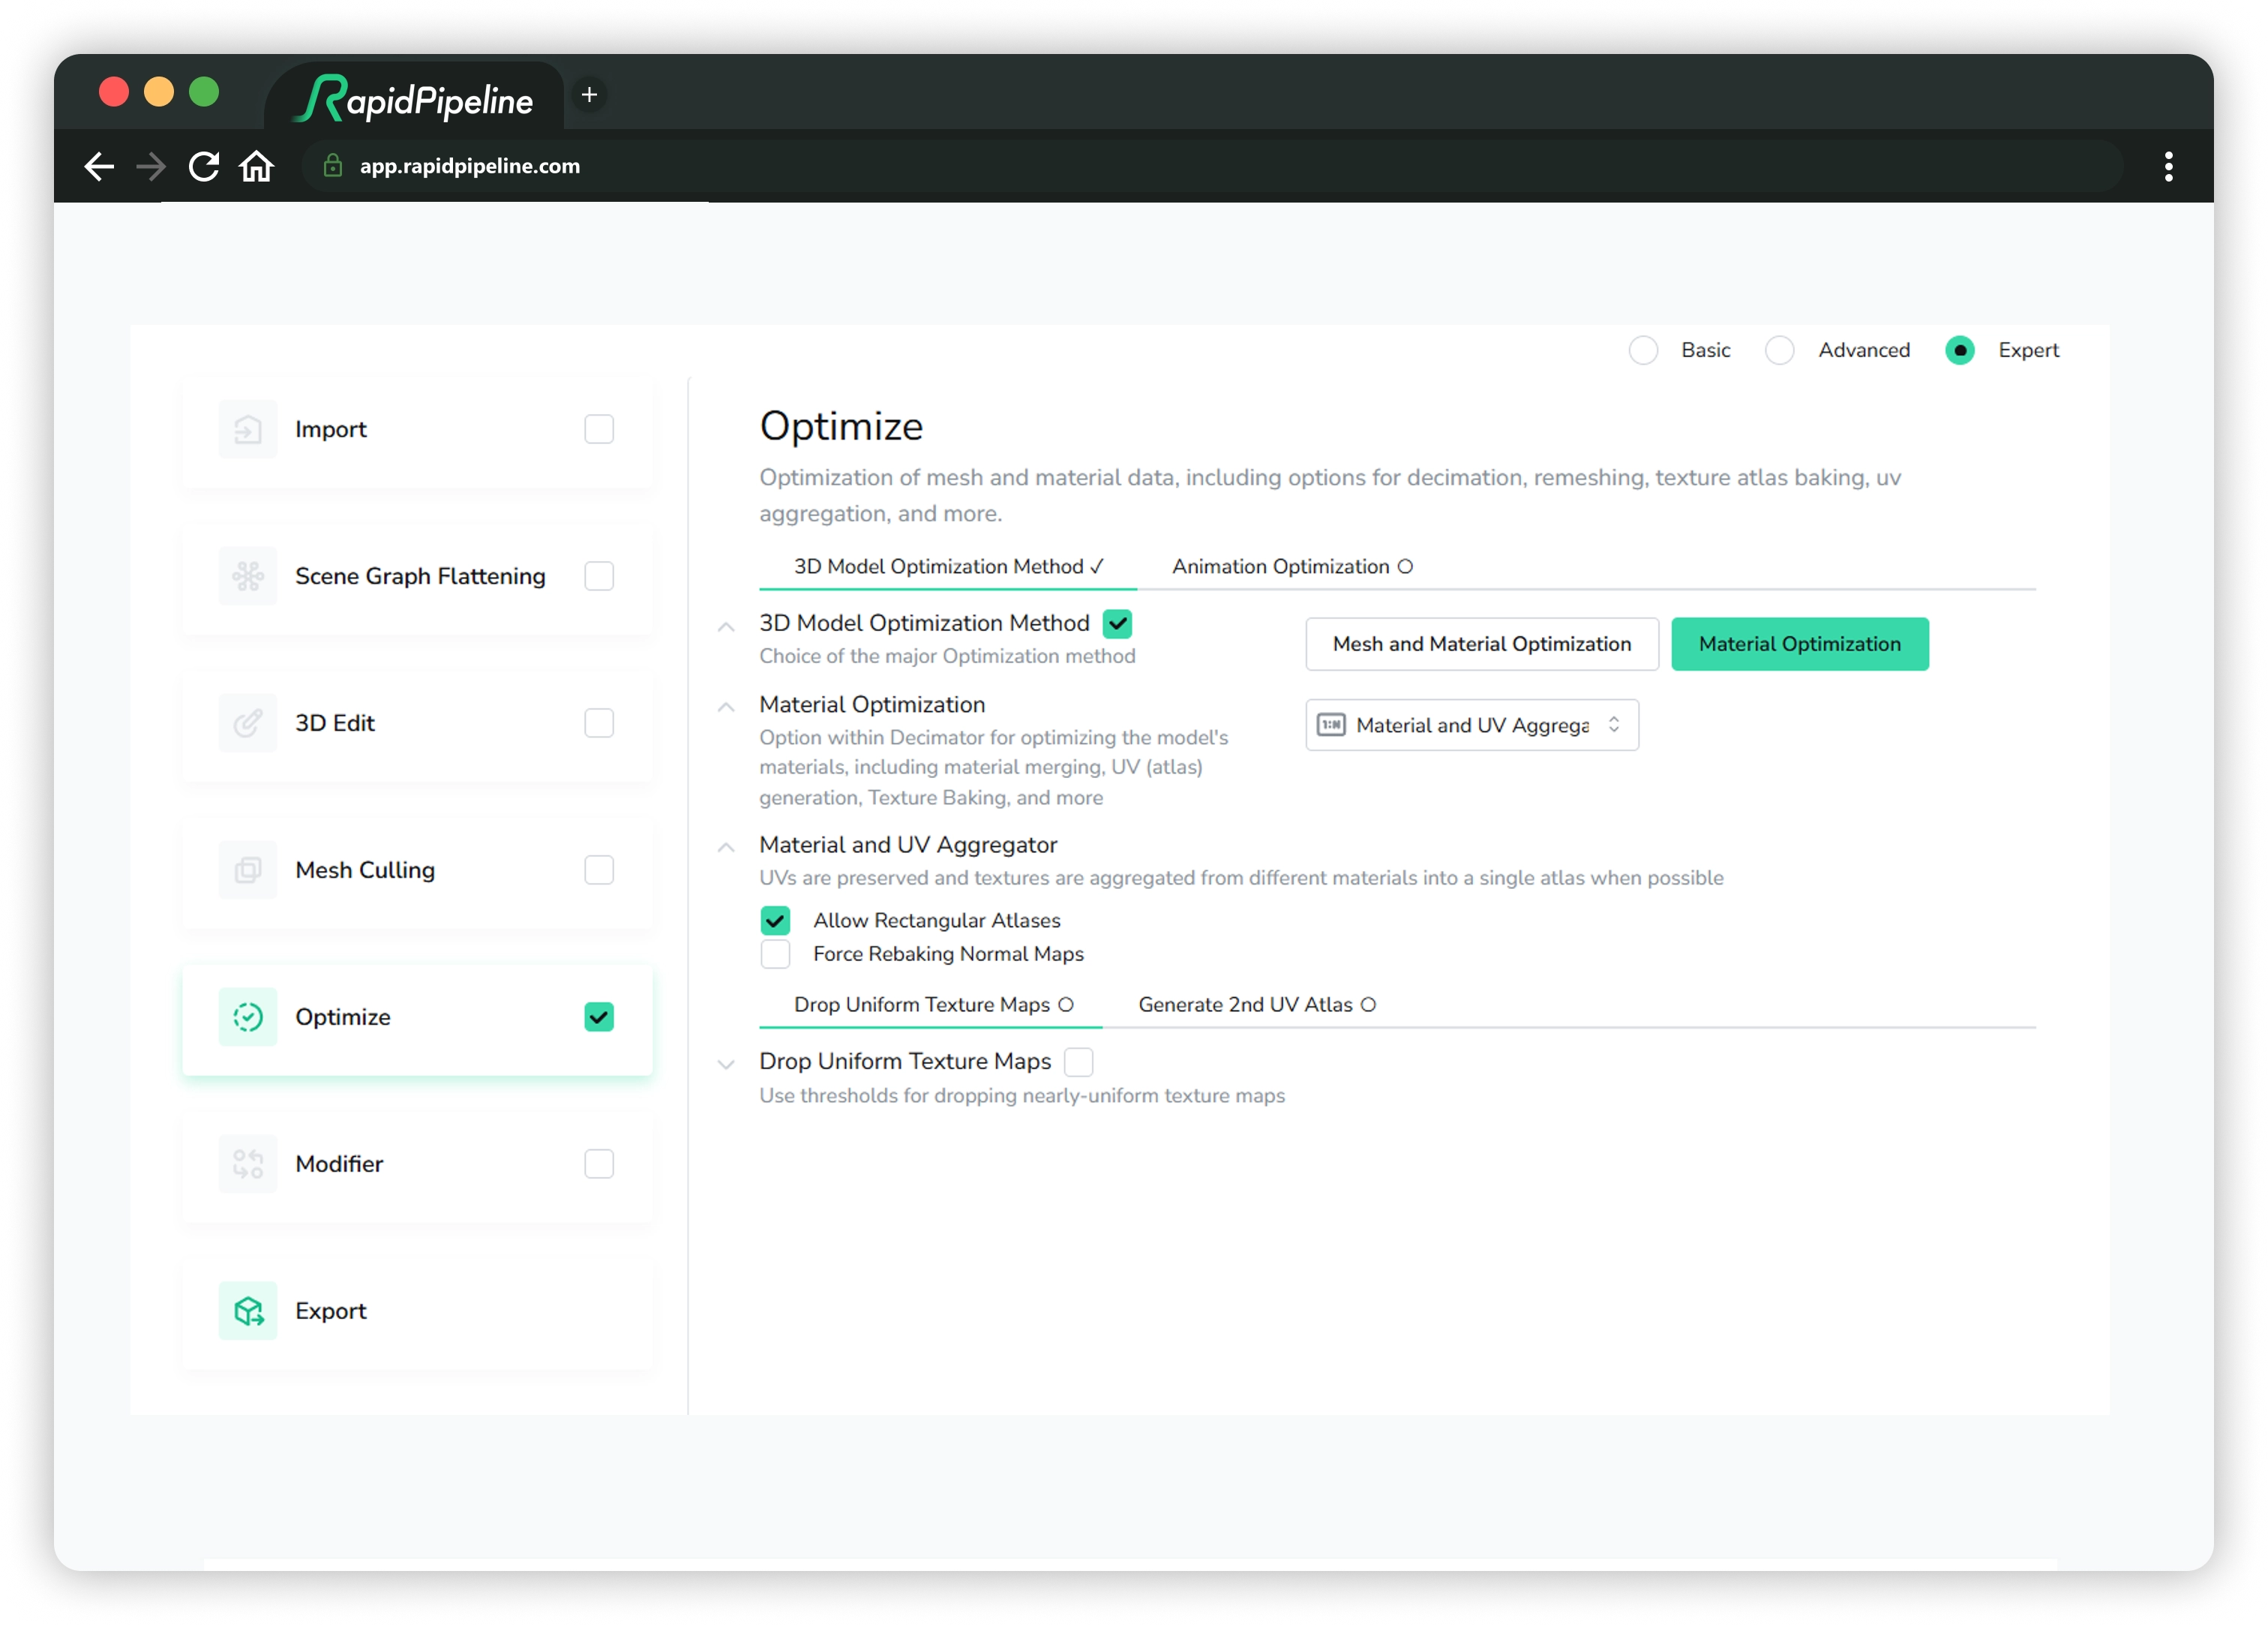Choose Mesh and Material Optimization button
2268x1625 pixels.
(1482, 644)
